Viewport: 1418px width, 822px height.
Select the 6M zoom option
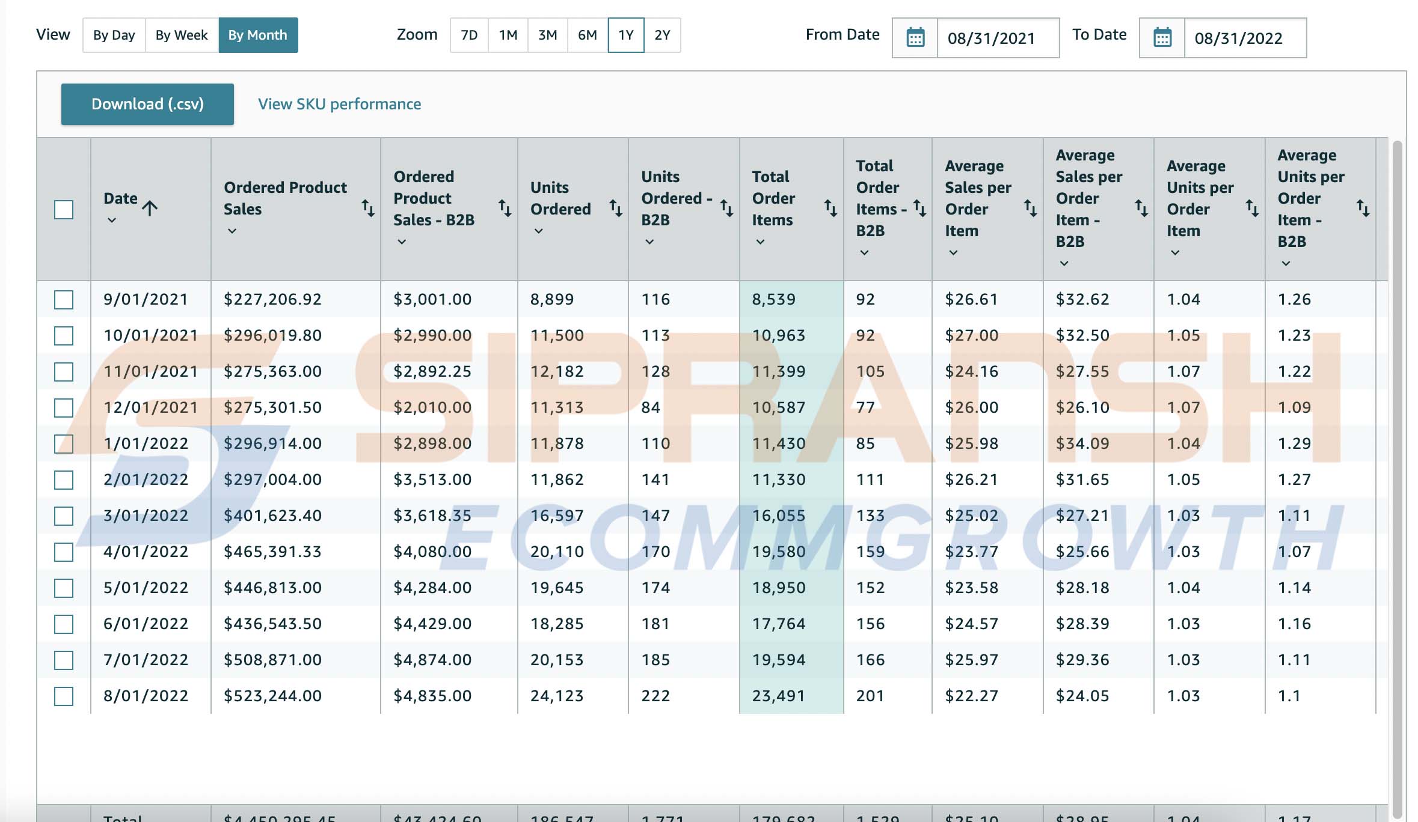click(587, 35)
